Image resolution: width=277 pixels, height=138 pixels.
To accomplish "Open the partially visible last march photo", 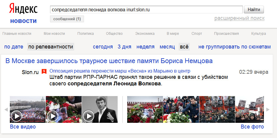I will point(250,109).
